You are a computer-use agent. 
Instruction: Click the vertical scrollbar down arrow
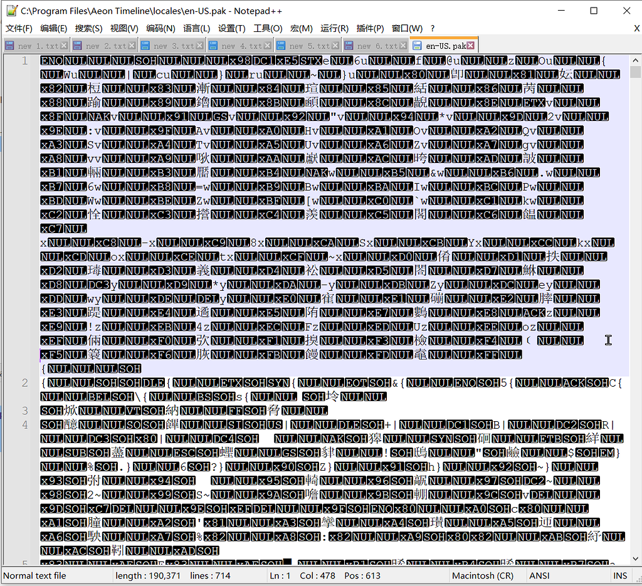[635, 562]
